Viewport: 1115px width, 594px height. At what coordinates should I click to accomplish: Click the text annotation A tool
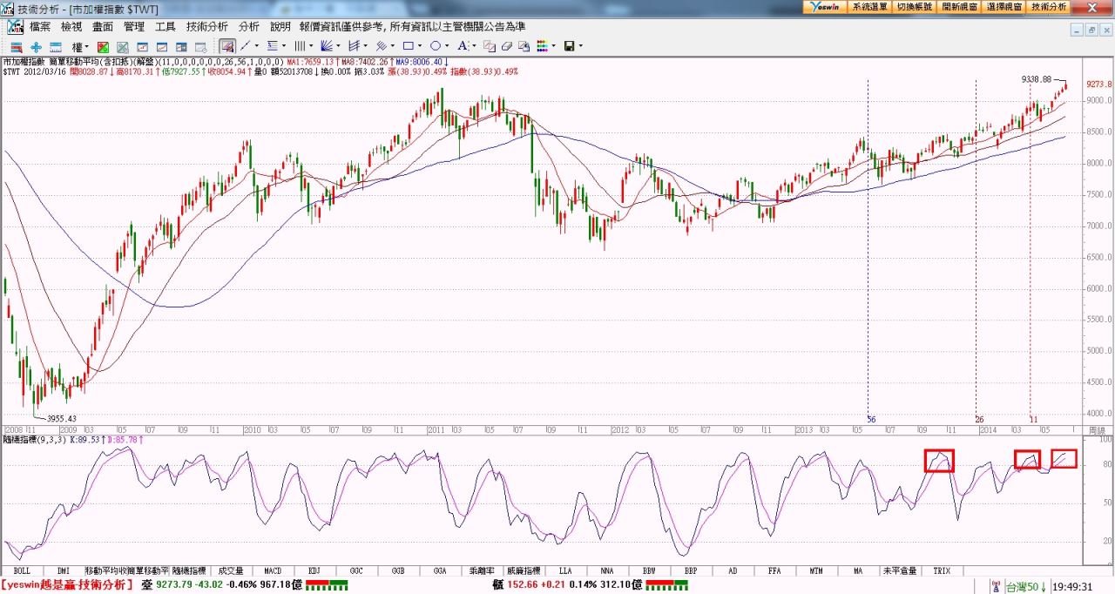pyautogui.click(x=463, y=46)
